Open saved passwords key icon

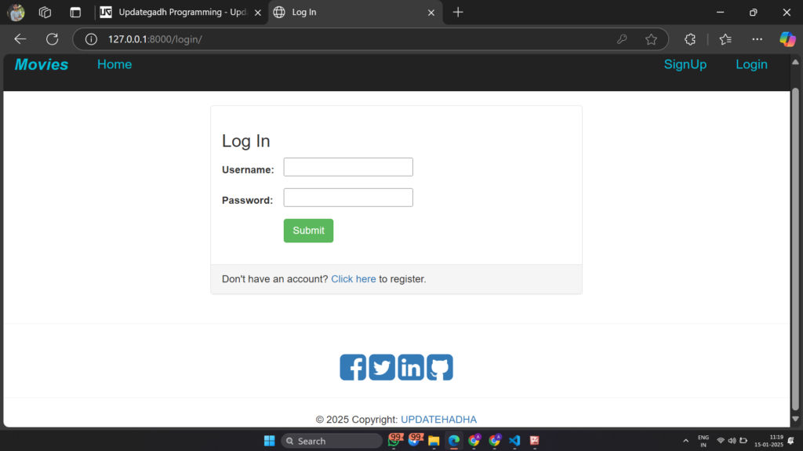622,39
